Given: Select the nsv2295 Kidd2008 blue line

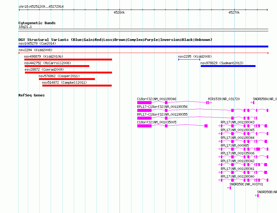Looking at the screenshot, I should coord(189,60).
